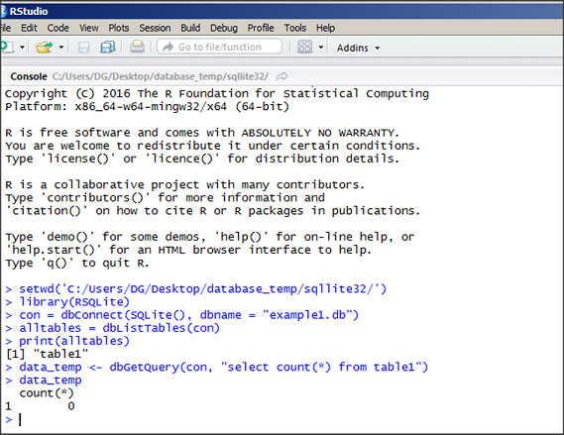This screenshot has width=564, height=435.
Task: Expand the recent files dropdown arrow
Action: 61,48
